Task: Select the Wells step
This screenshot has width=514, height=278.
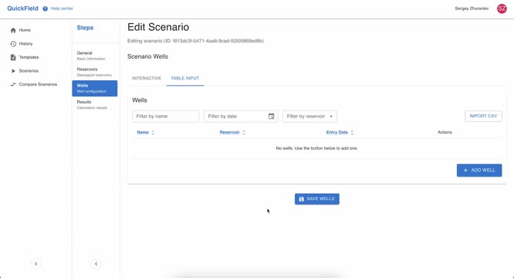Action: pyautogui.click(x=95, y=89)
